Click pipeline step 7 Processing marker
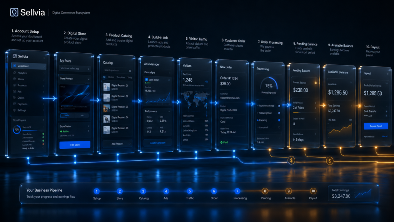394x222 pixels. click(237, 191)
